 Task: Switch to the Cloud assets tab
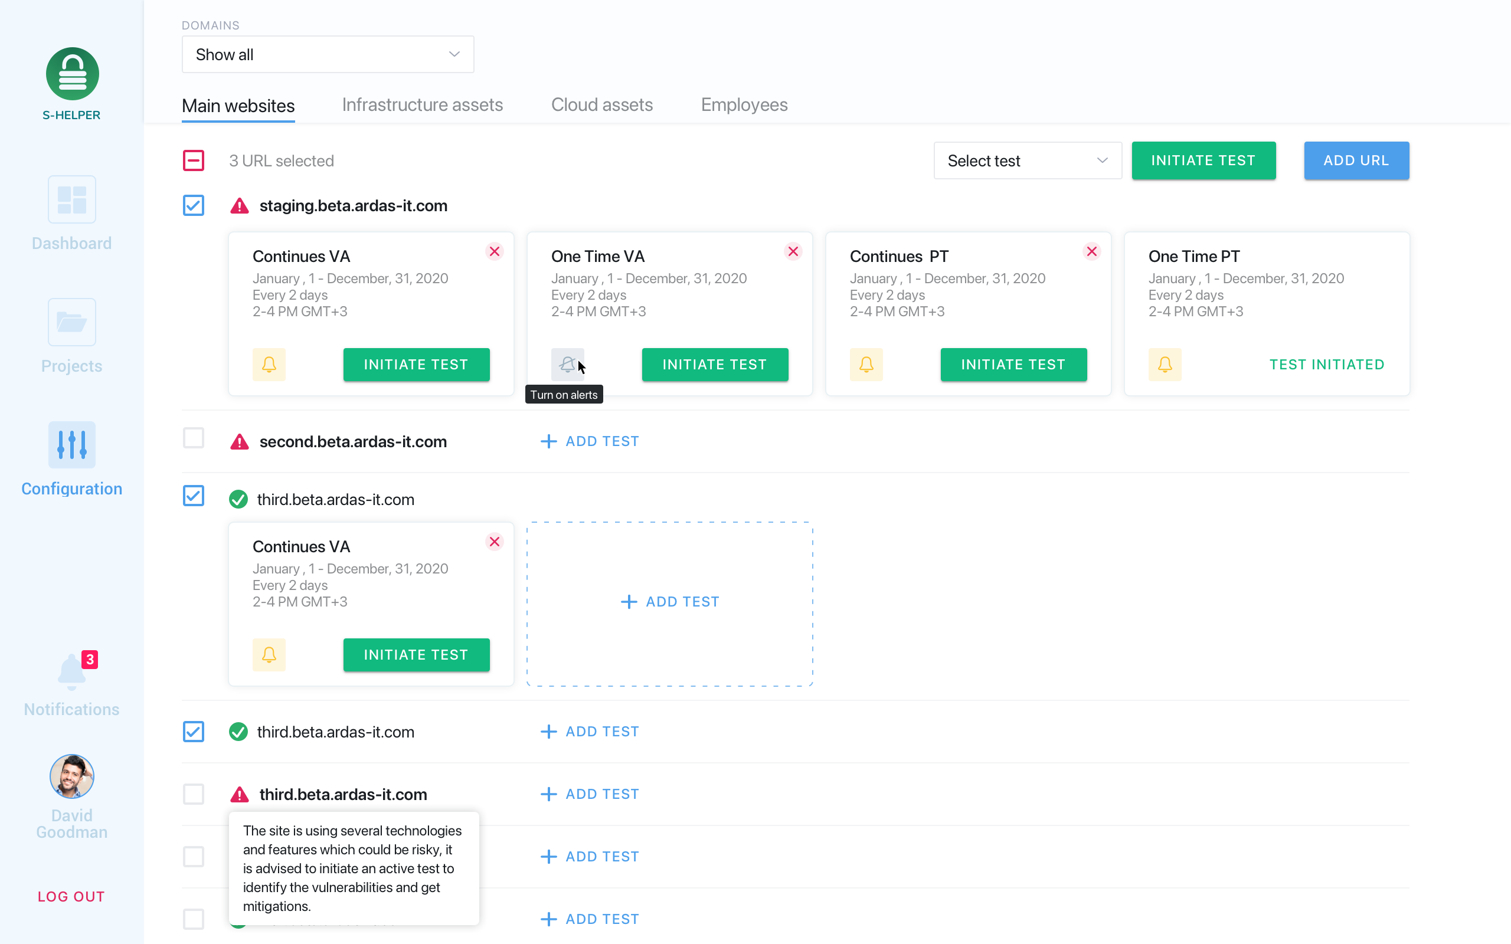click(x=603, y=104)
